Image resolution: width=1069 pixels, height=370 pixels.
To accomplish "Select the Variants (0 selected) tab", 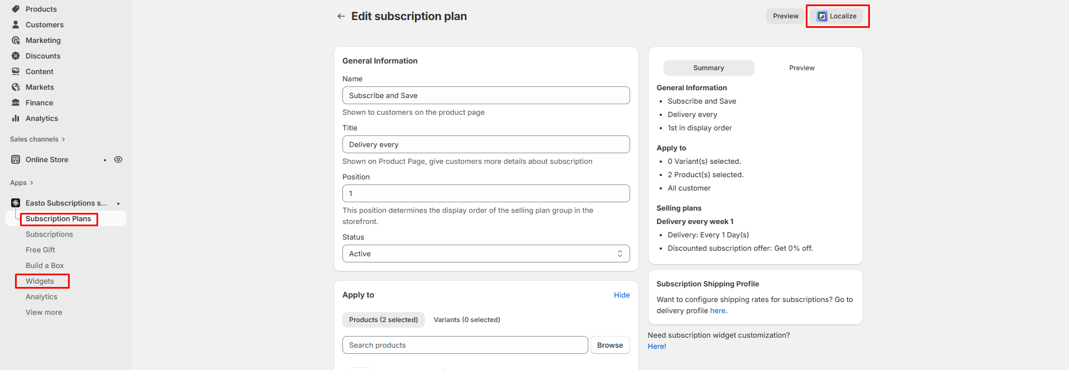I will tap(467, 320).
